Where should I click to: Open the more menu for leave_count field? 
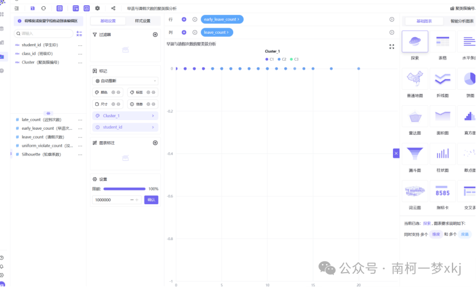point(80,137)
